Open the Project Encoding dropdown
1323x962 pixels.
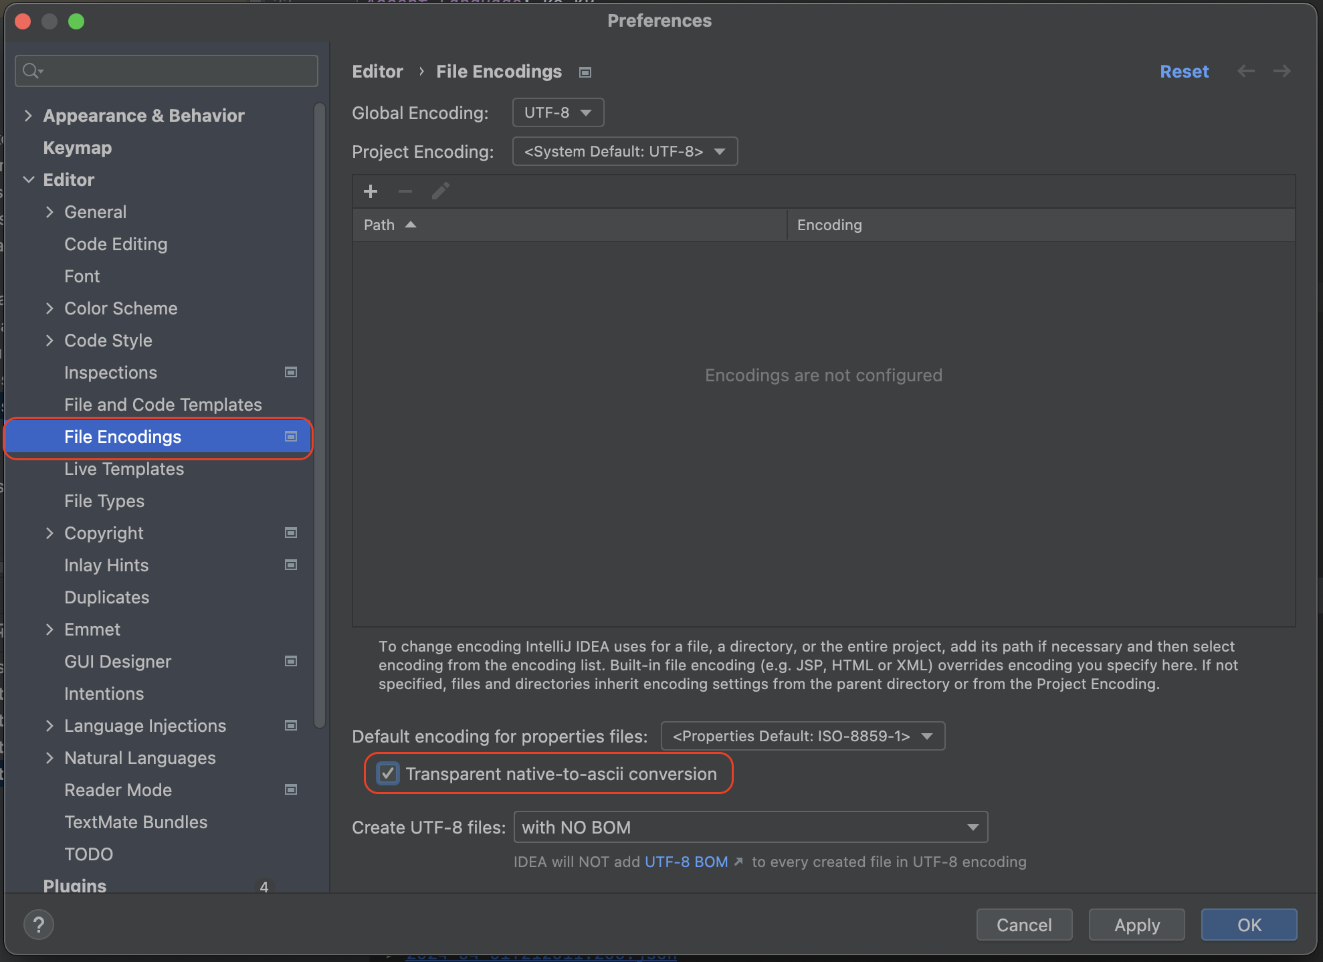coord(625,151)
